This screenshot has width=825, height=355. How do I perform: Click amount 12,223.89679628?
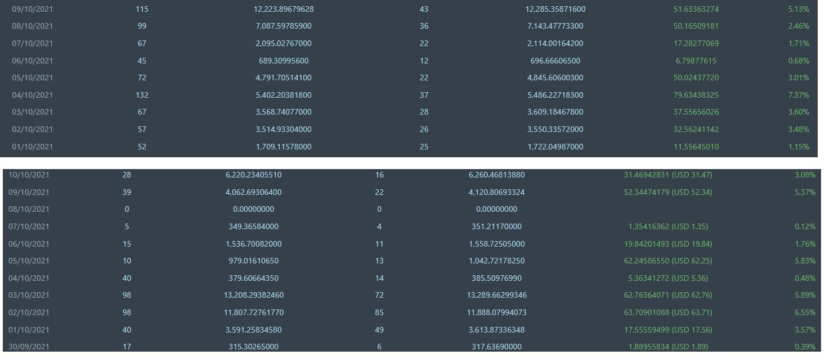(x=284, y=9)
